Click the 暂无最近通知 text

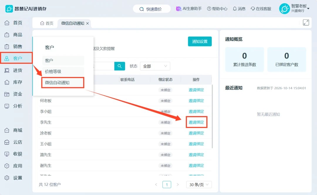(268, 114)
